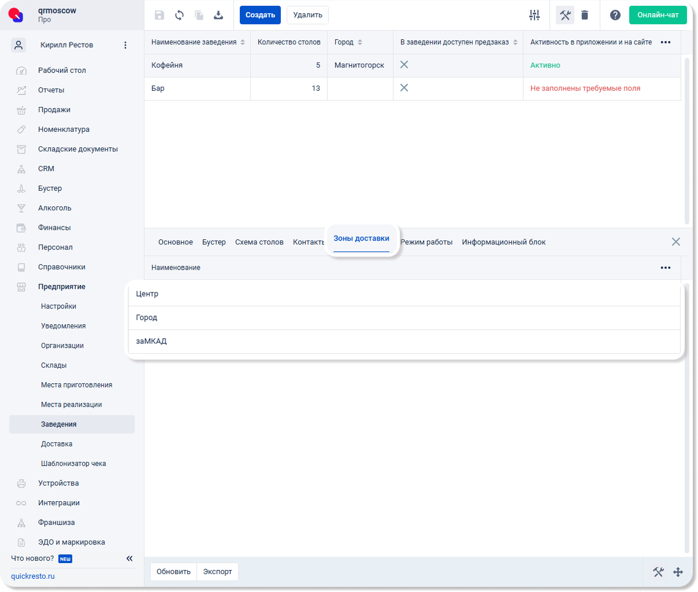The height and width of the screenshot is (592, 698).
Task: Toggle preorder cross mark for Бар row
Action: (x=404, y=88)
